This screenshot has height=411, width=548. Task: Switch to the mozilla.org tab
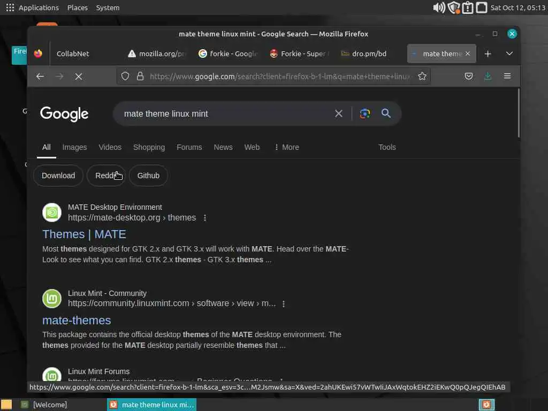tap(157, 54)
